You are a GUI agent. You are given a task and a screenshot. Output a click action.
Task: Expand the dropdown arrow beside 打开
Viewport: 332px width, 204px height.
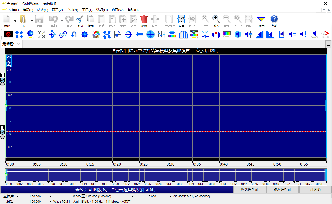pos(32,21)
